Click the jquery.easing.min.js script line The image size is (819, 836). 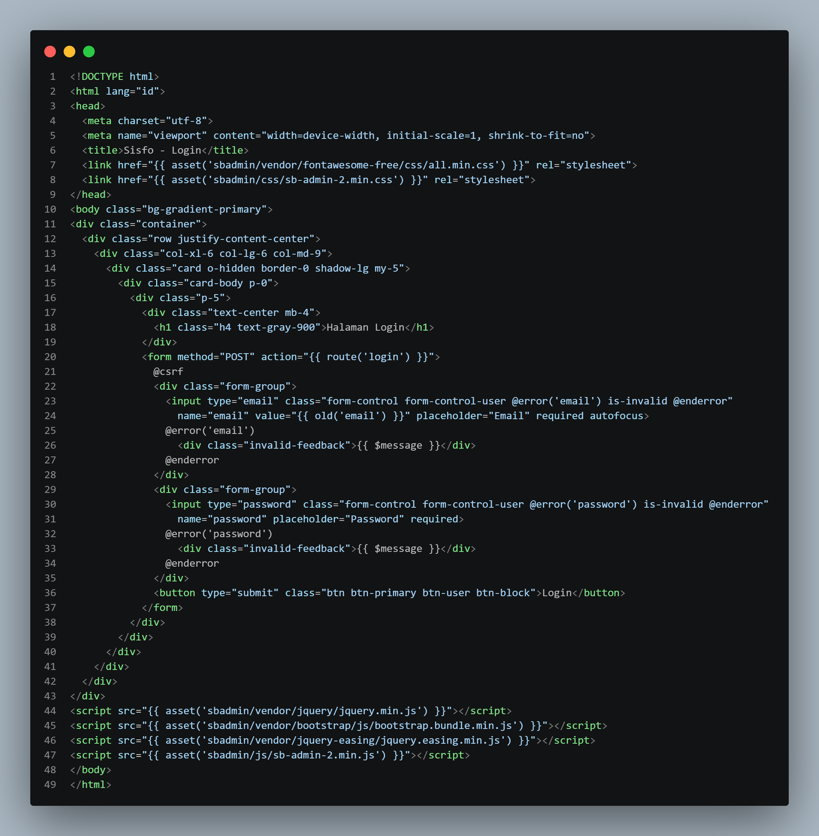(333, 741)
